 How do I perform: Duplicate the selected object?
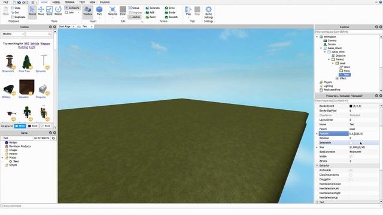click(x=18, y=17)
